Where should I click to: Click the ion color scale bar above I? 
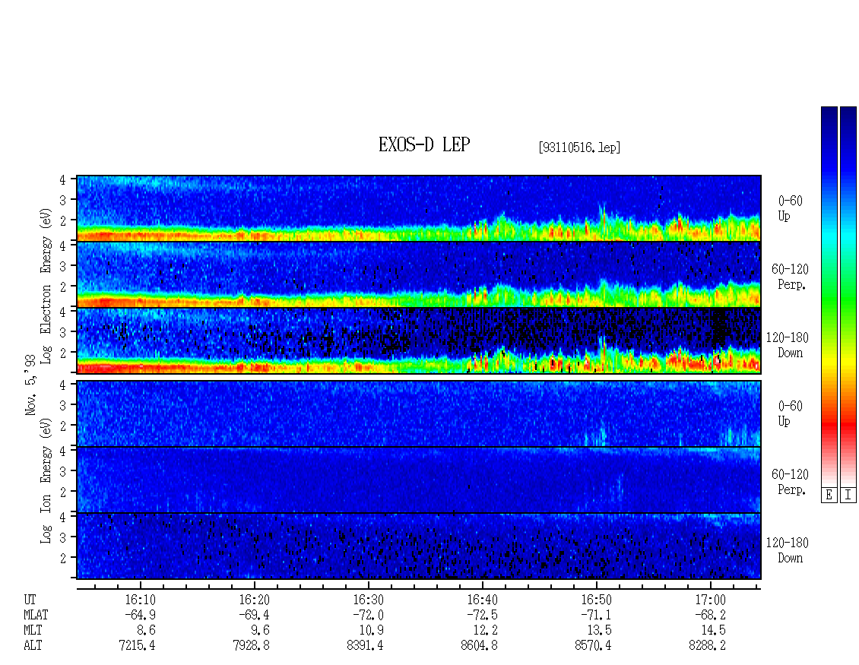point(848,296)
